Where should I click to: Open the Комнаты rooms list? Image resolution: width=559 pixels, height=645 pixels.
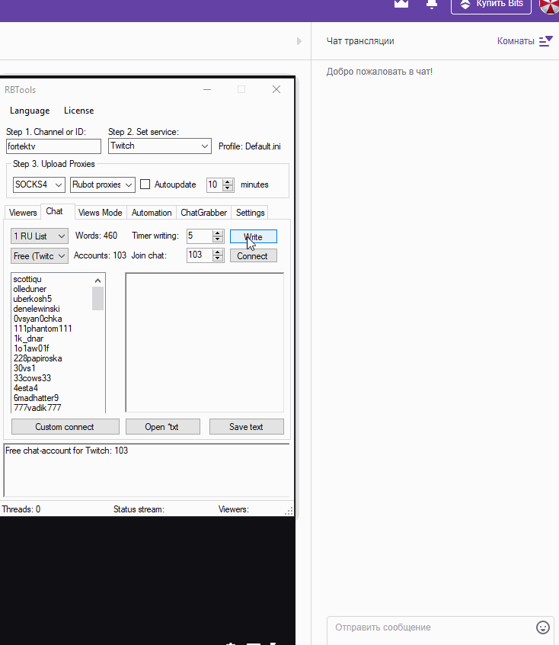click(524, 41)
